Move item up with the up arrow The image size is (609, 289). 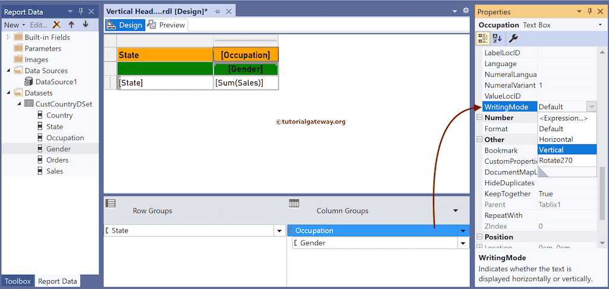click(x=71, y=25)
